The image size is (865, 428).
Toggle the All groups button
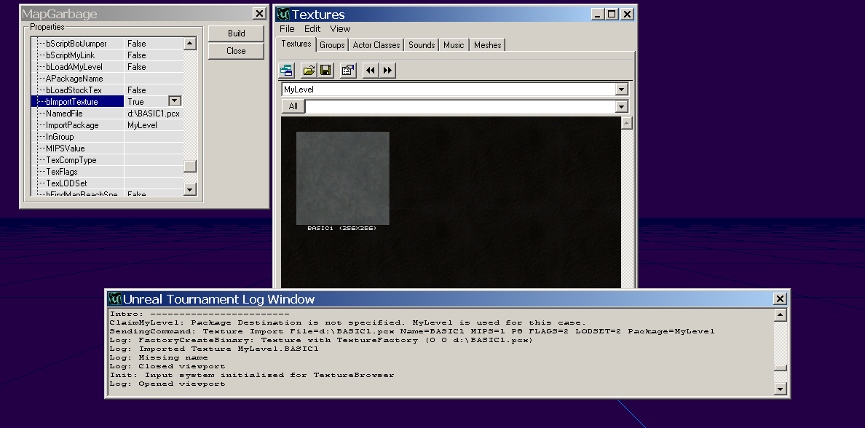[x=293, y=106]
